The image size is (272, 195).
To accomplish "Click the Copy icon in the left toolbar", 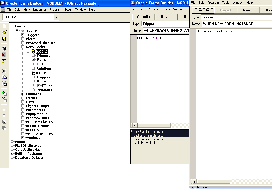I will [x=4, y=77].
